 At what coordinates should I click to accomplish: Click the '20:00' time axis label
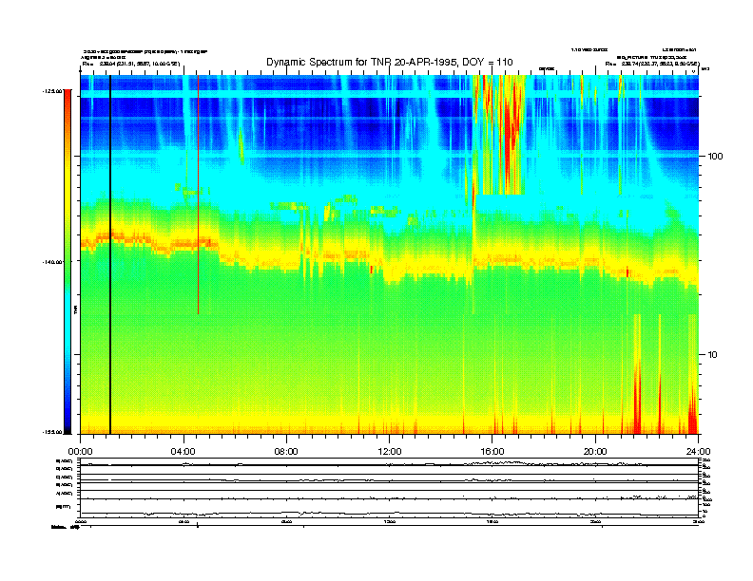pos(595,452)
